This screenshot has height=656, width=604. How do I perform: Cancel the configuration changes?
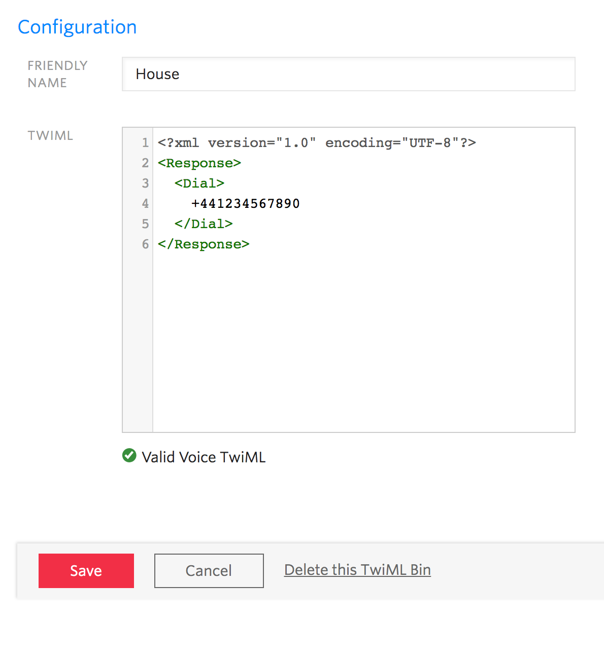coord(209,571)
